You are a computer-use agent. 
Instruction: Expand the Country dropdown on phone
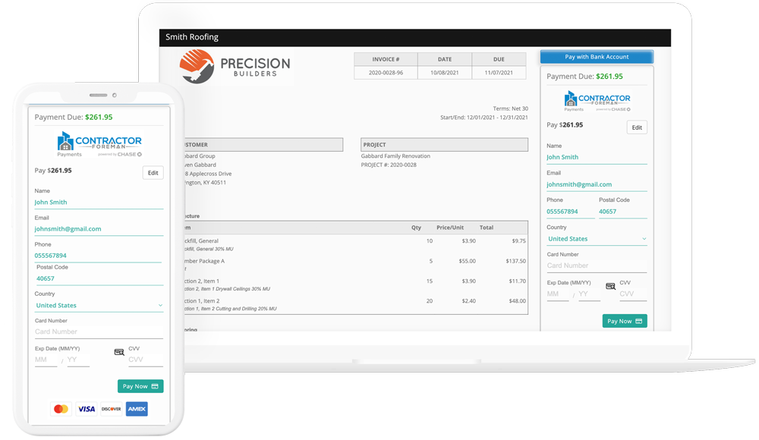99,305
